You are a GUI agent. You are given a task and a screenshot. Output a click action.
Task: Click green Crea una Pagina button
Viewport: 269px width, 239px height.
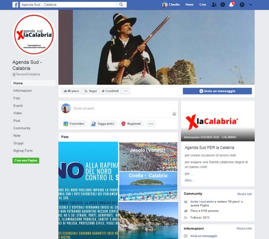pos(26,161)
